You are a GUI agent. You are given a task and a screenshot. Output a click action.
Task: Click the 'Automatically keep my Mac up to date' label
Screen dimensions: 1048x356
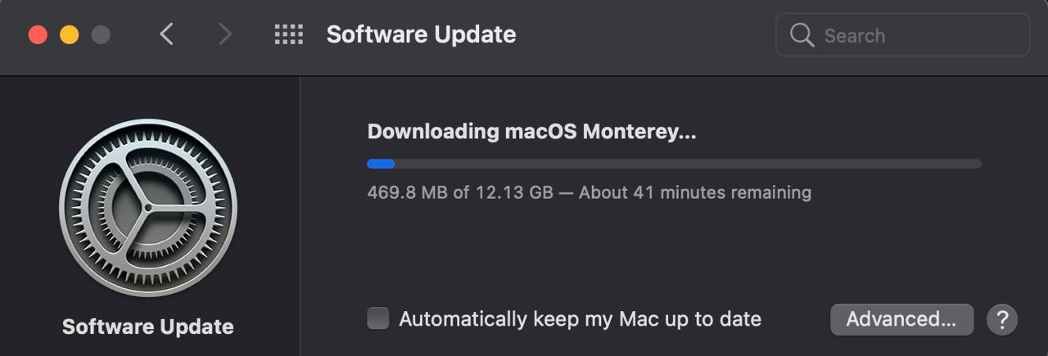coord(580,319)
